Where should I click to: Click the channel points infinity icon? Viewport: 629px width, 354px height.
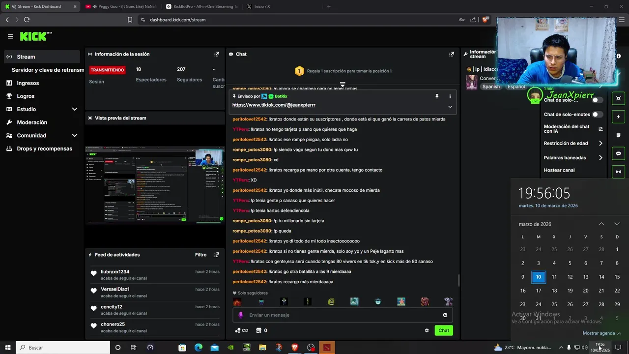(x=241, y=330)
